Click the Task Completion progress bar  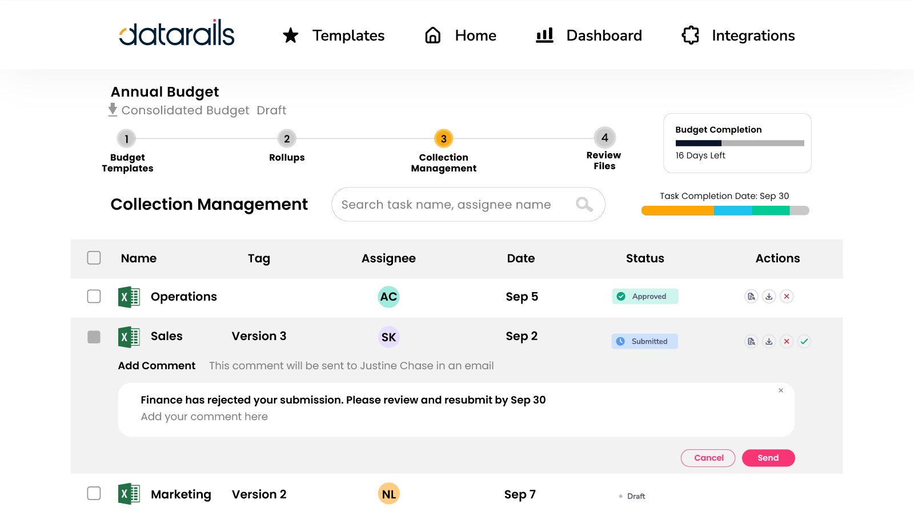click(725, 210)
